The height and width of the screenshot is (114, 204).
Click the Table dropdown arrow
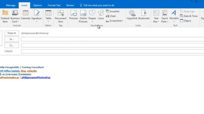pos(48,22)
